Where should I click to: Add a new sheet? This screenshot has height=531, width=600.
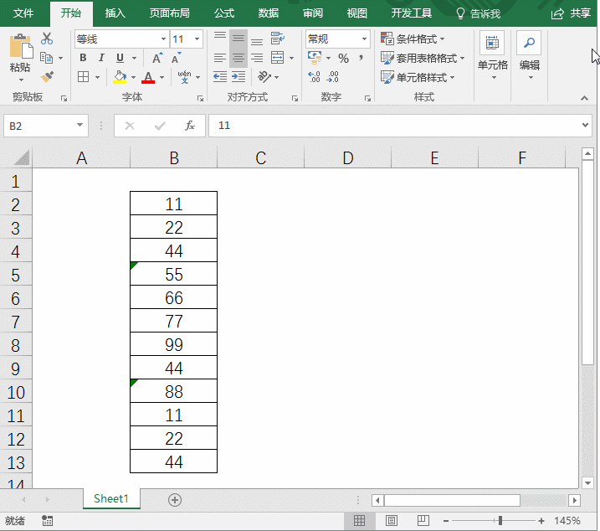pyautogui.click(x=175, y=499)
